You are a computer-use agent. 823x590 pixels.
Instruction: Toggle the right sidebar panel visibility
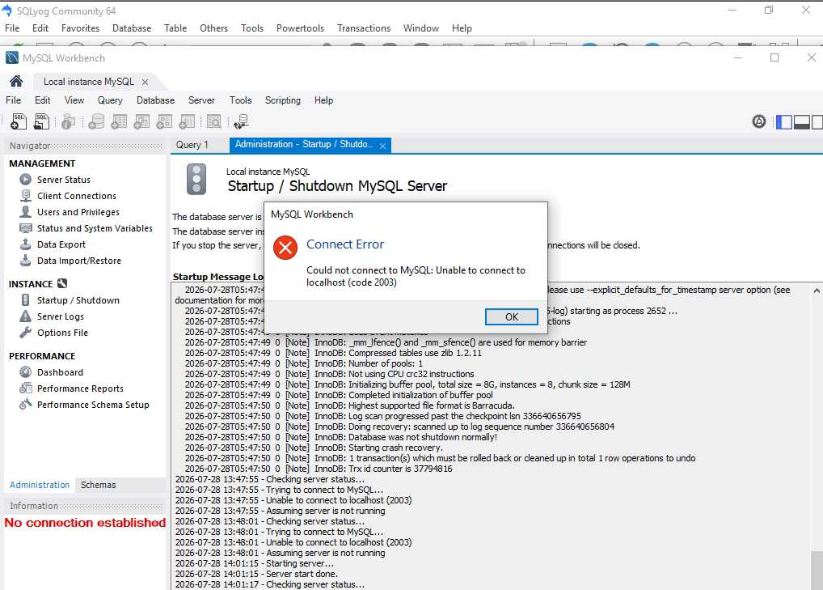817,122
